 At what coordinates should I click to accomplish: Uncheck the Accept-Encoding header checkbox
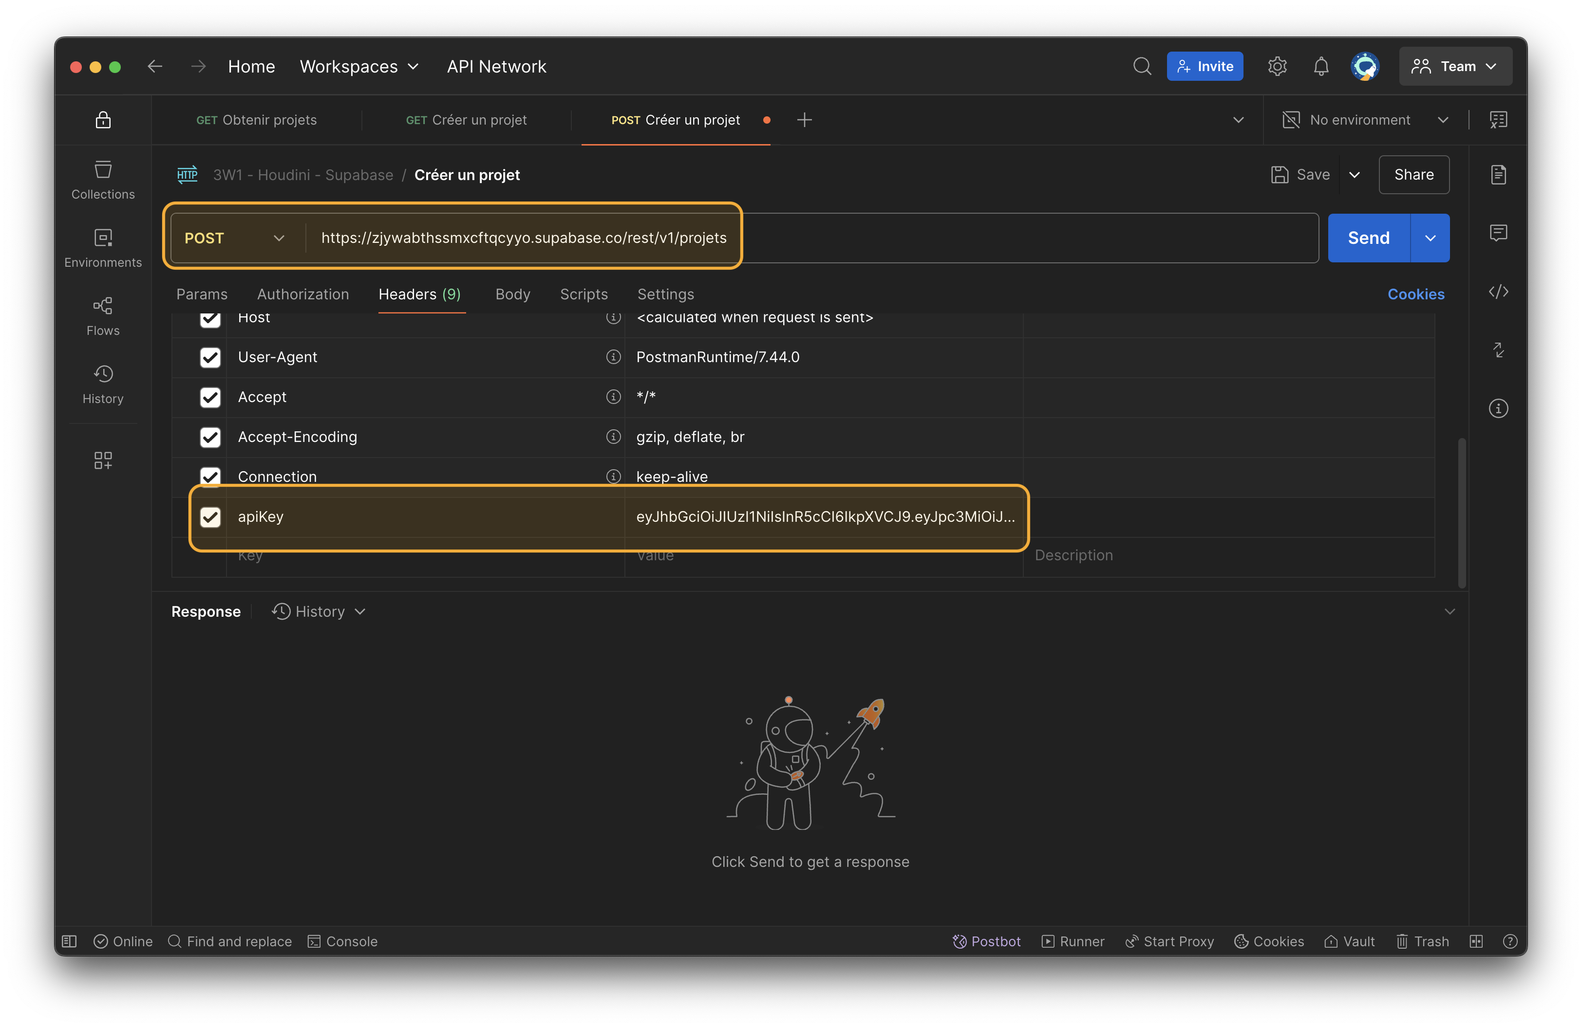tap(210, 437)
